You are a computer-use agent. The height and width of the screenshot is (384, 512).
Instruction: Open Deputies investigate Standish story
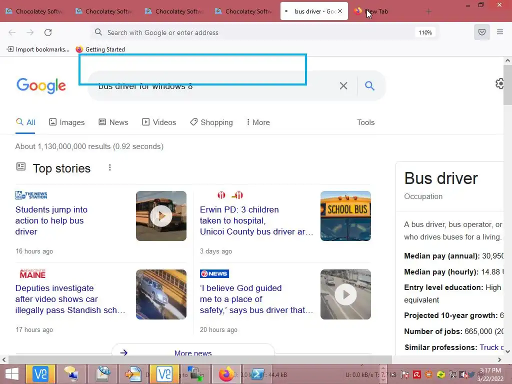[x=70, y=299]
